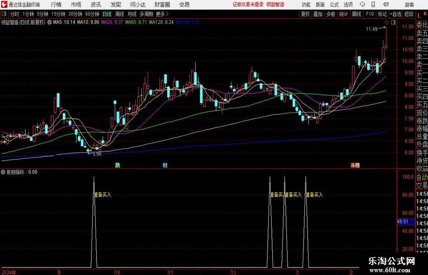Click the mobile phone icon

point(373,5)
